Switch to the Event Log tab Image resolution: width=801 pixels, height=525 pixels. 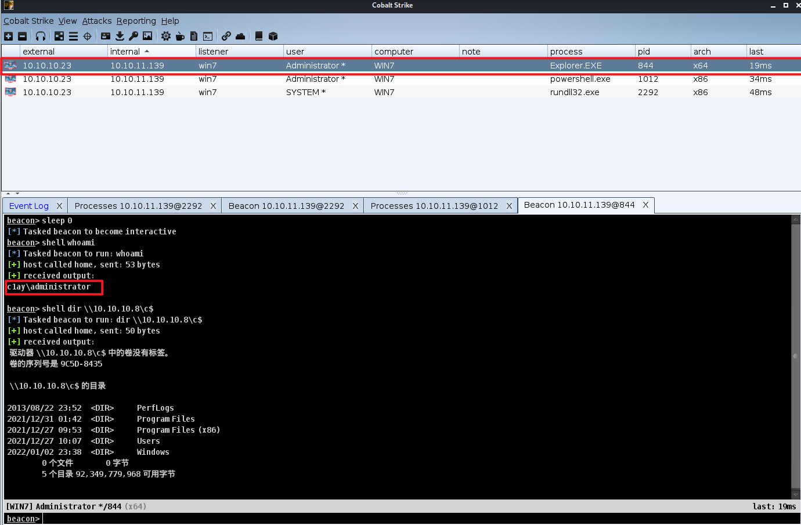29,206
